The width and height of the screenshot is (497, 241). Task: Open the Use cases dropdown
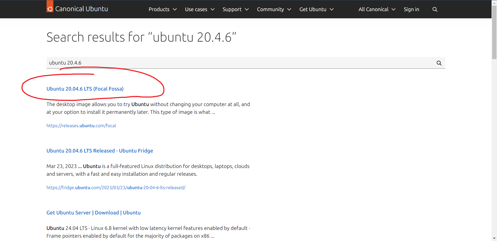click(x=200, y=10)
